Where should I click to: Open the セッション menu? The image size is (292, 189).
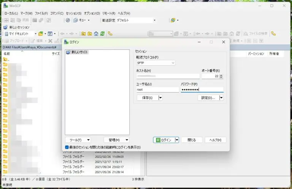[x=74, y=13]
